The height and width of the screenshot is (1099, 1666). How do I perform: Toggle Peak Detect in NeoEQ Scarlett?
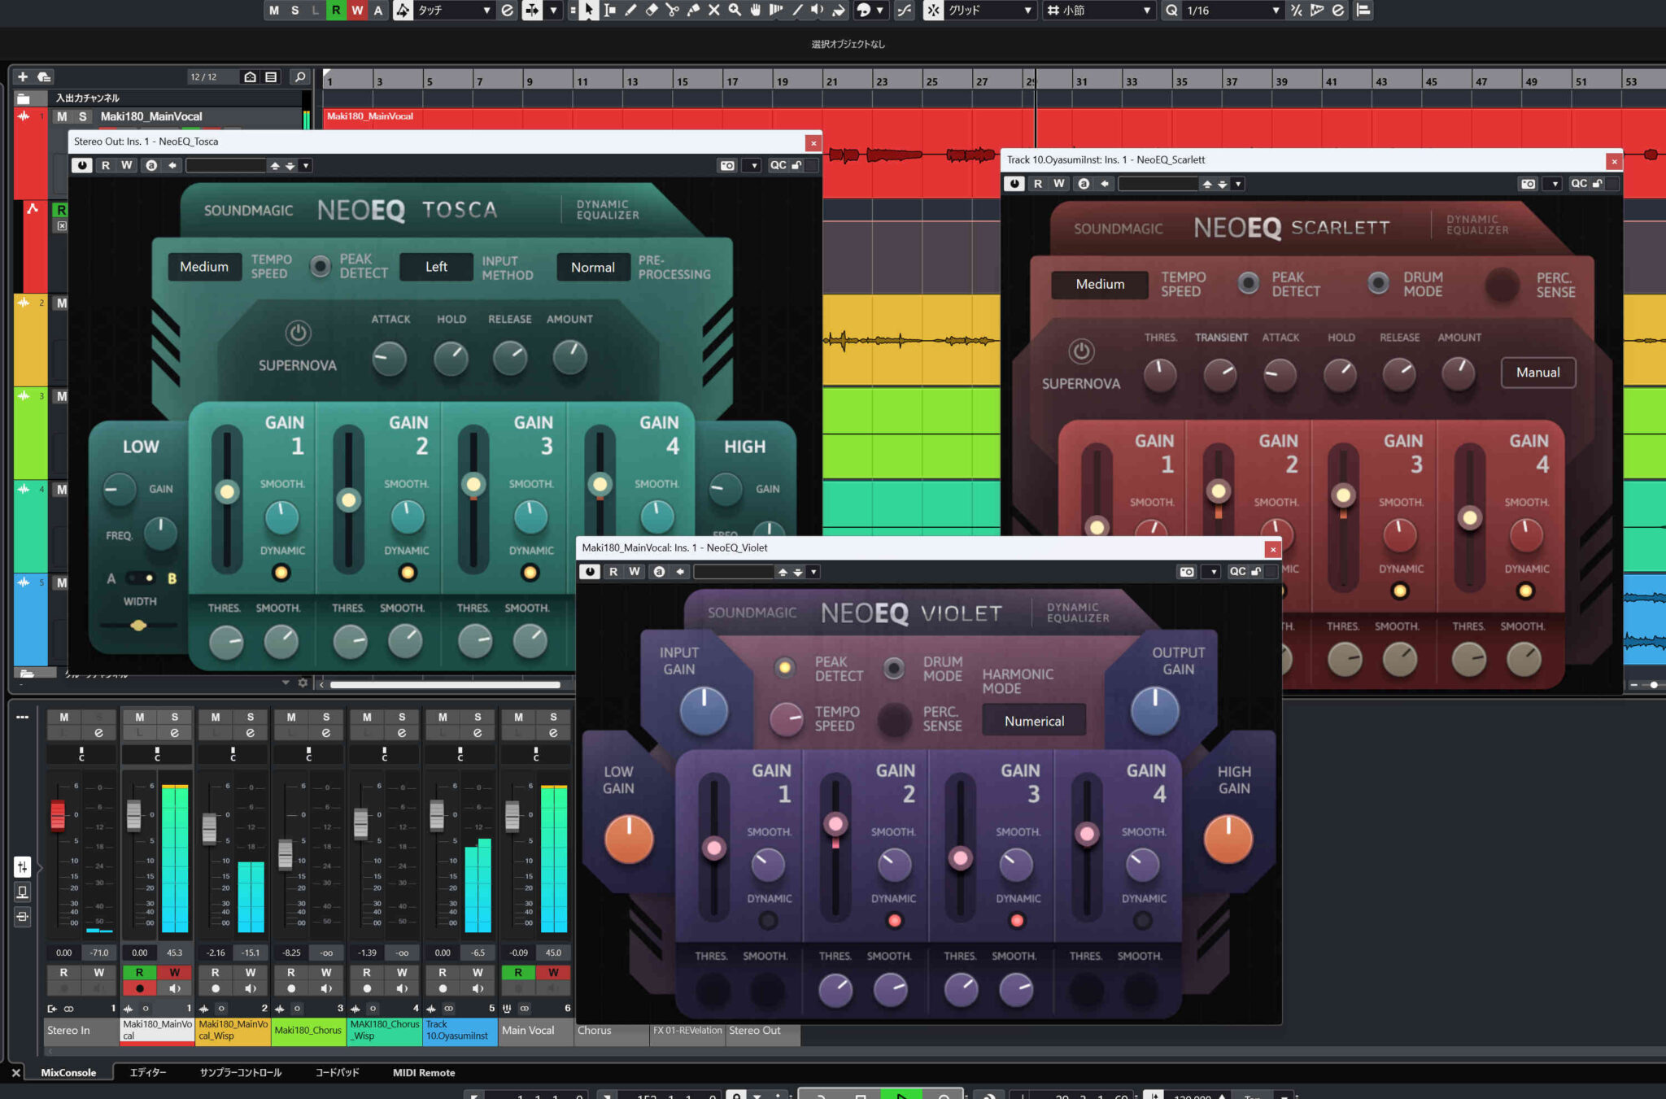(x=1248, y=283)
